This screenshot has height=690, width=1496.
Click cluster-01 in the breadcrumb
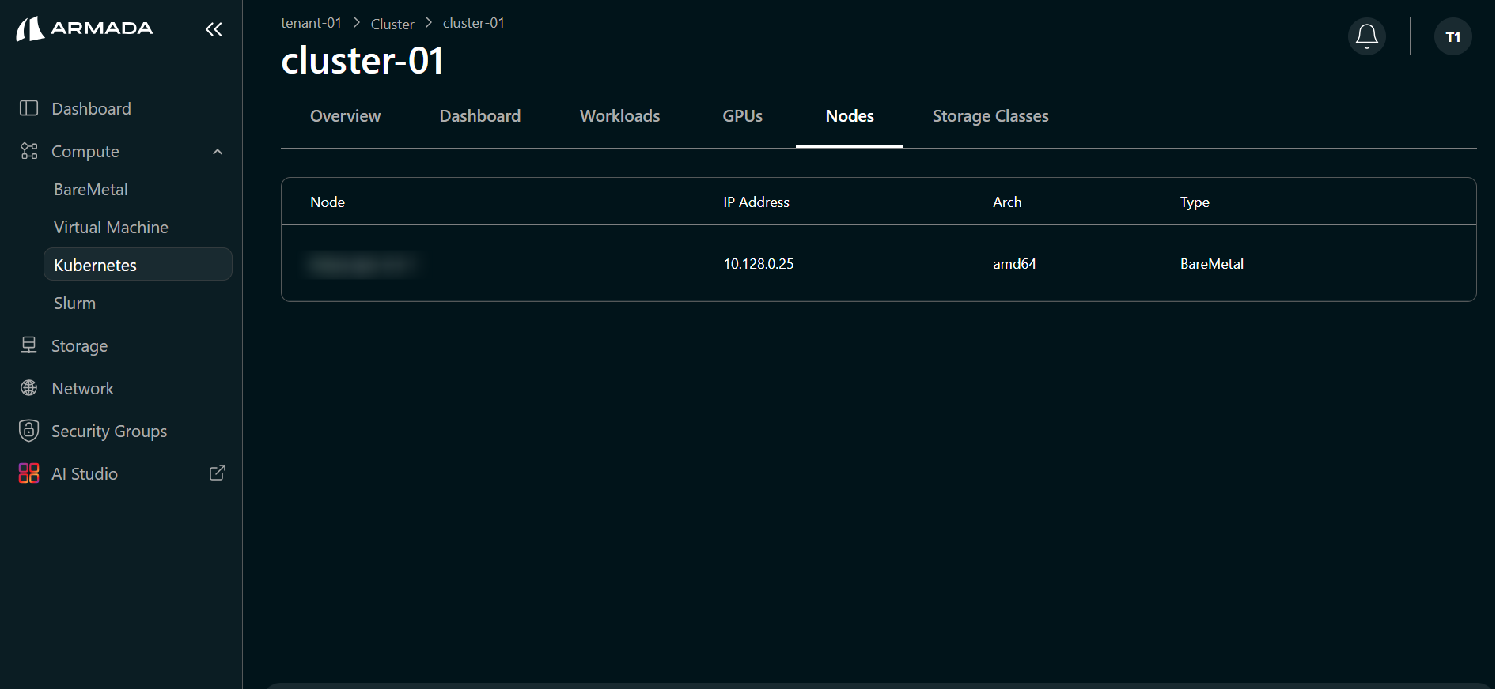[x=474, y=23]
